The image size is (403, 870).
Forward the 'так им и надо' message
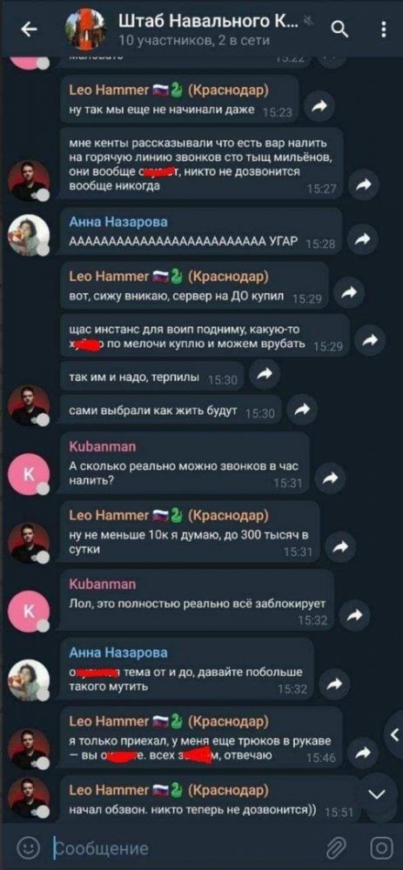(265, 375)
